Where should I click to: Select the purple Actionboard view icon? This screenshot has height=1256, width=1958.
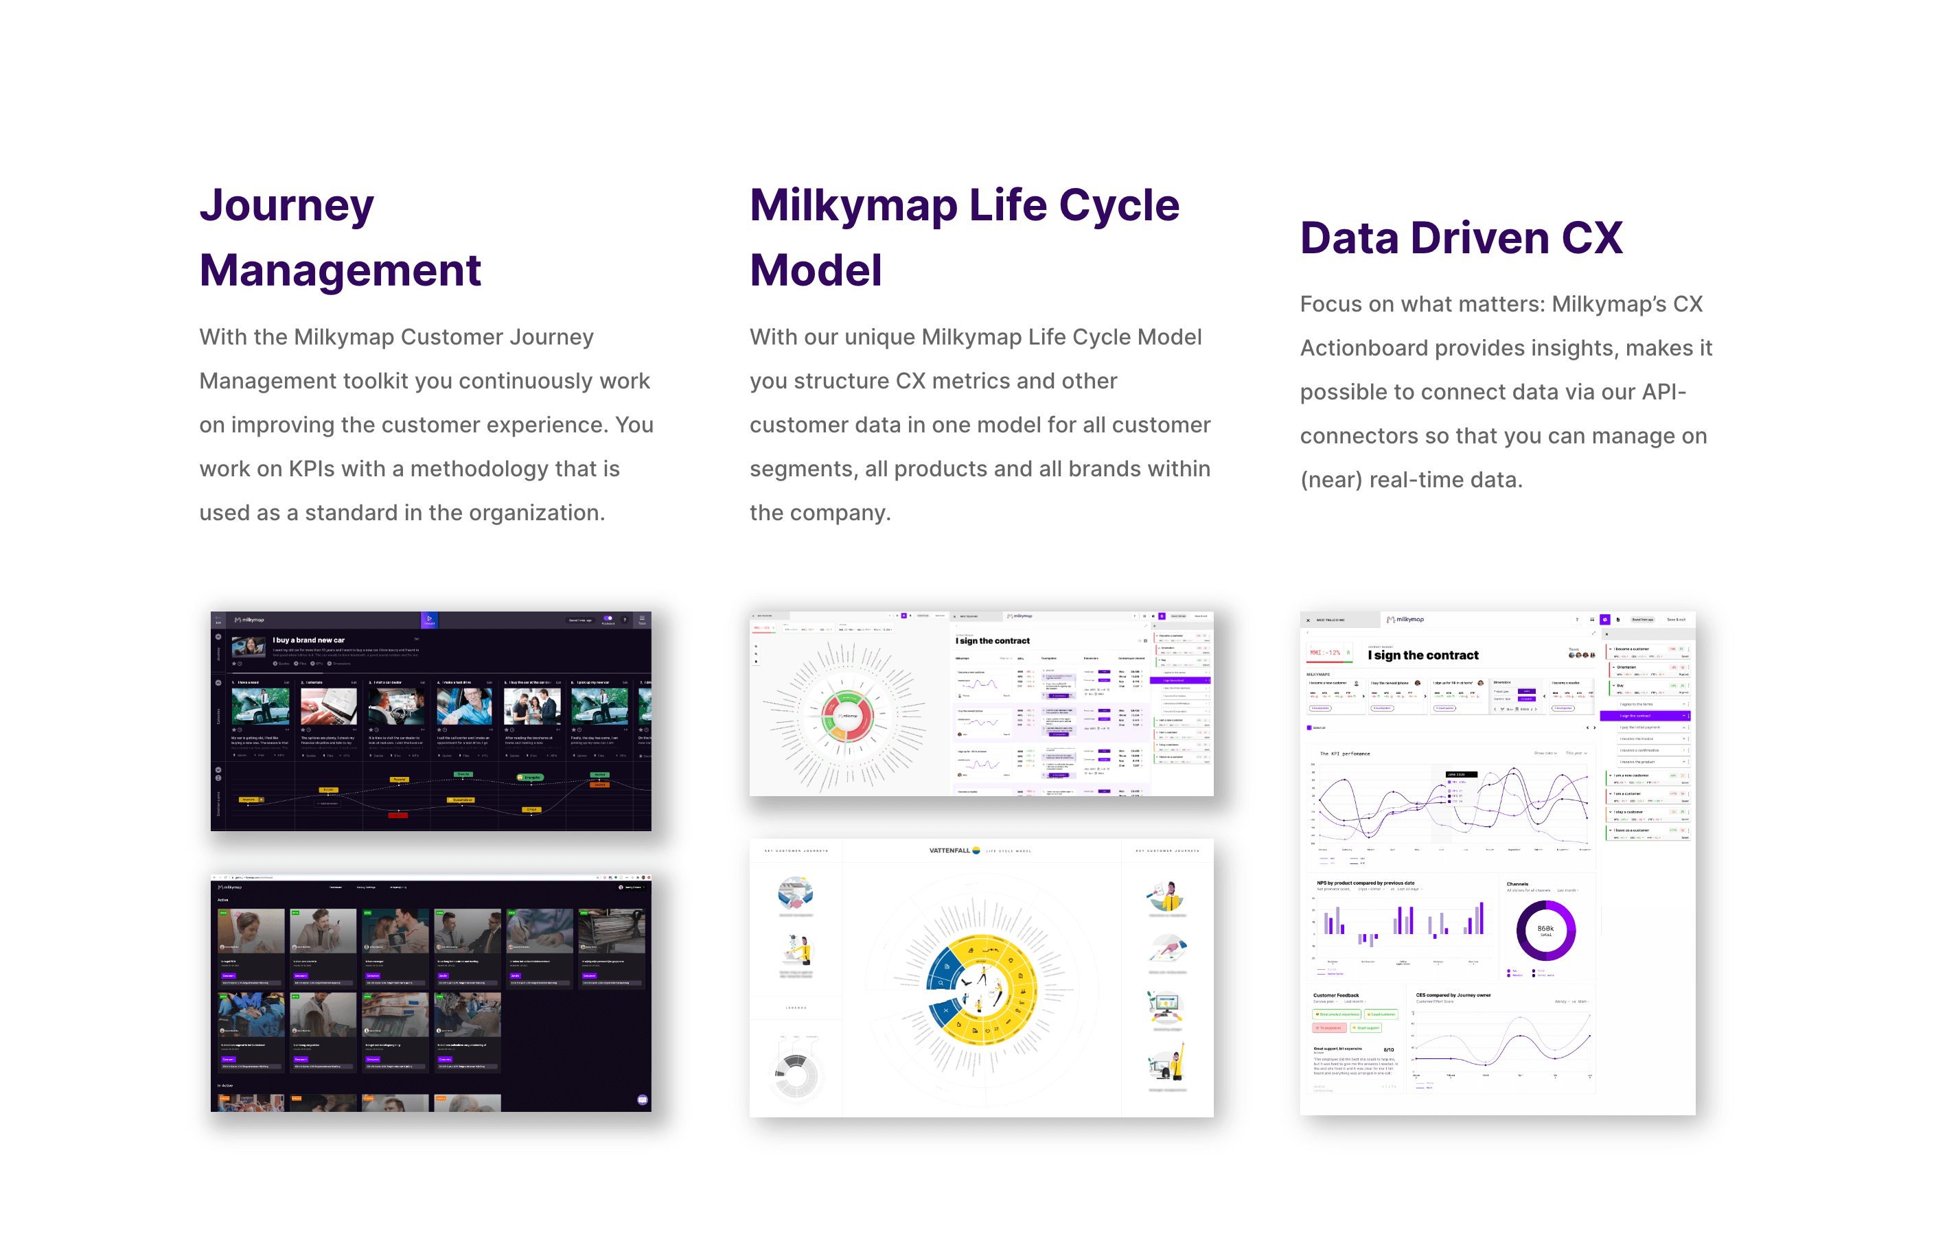(1606, 620)
